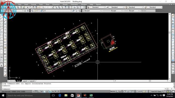Select the Erase tool in Modify toolbar

(x=173, y=15)
